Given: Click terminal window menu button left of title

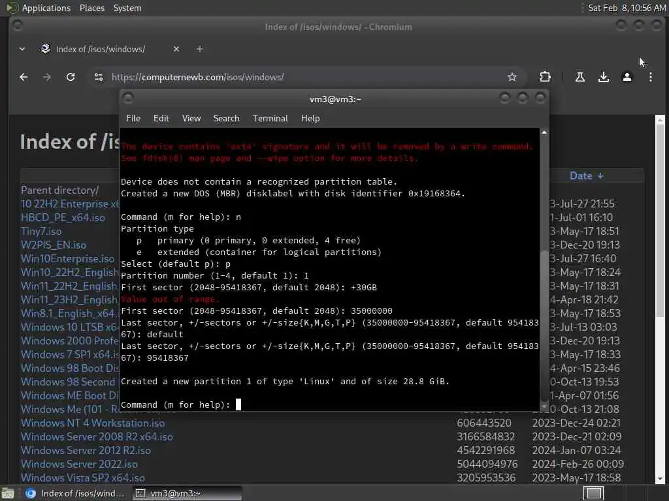Looking at the screenshot, I should pyautogui.click(x=128, y=99).
